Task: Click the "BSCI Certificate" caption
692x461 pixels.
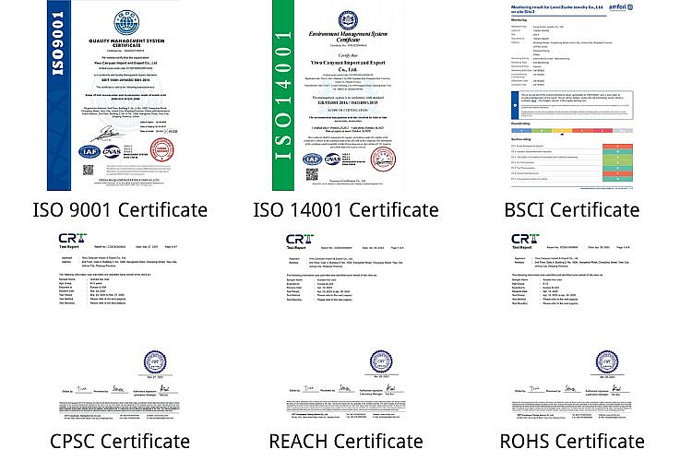Action: [572, 209]
